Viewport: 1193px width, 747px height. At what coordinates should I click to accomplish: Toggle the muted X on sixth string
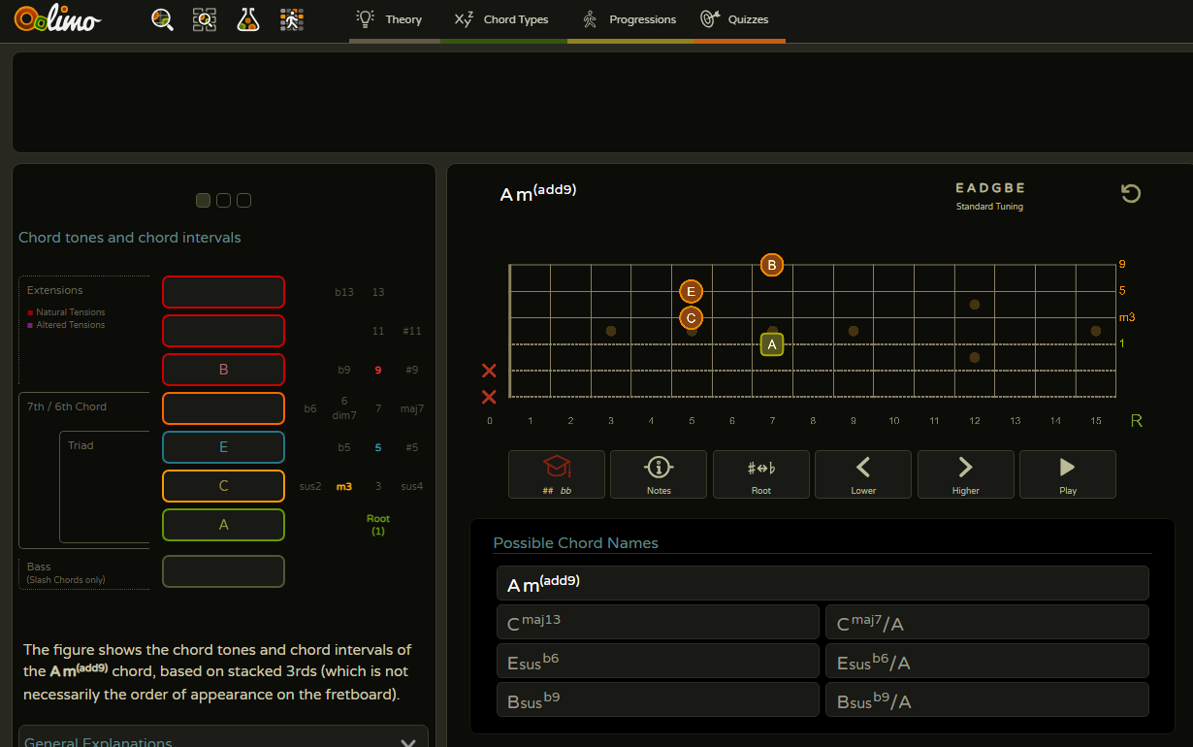(489, 397)
